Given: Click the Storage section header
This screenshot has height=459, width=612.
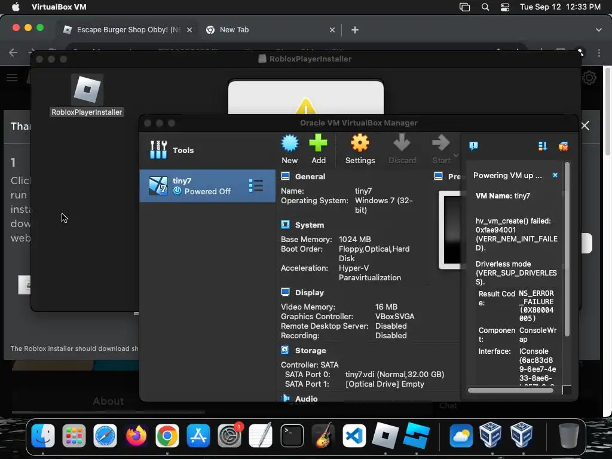Looking at the screenshot, I should tap(310, 350).
